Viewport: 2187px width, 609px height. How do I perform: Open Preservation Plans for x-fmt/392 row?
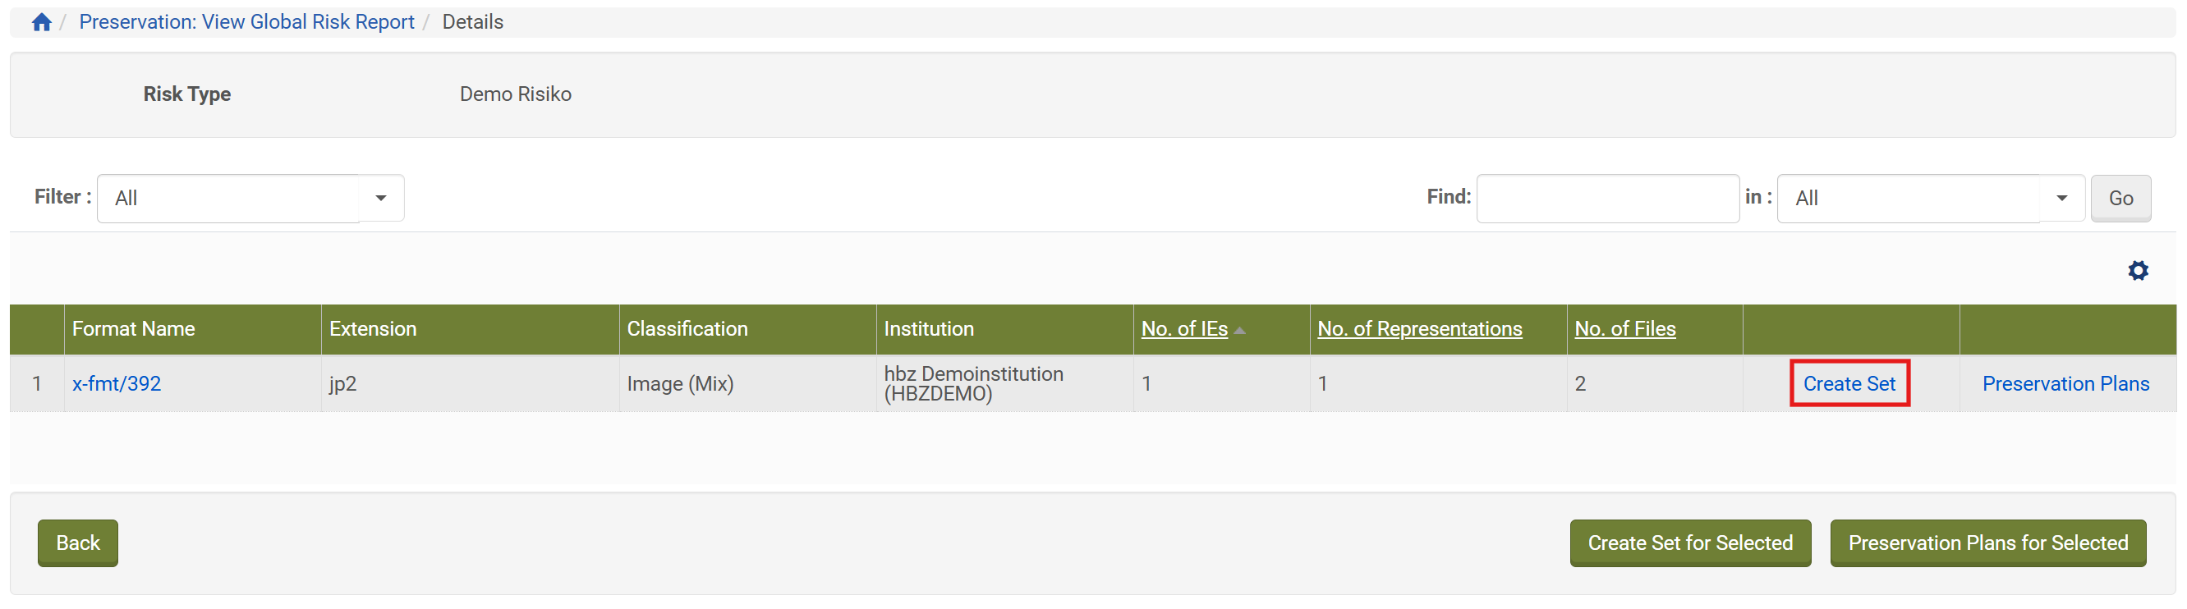[x=2065, y=383]
